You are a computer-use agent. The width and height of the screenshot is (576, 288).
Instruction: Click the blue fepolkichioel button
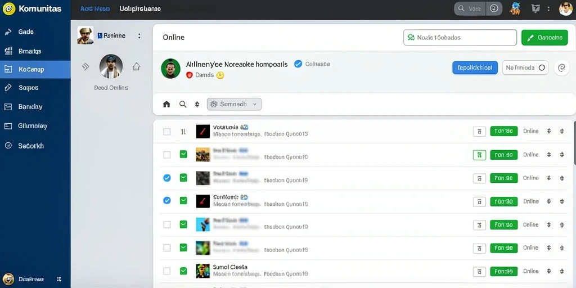click(475, 67)
